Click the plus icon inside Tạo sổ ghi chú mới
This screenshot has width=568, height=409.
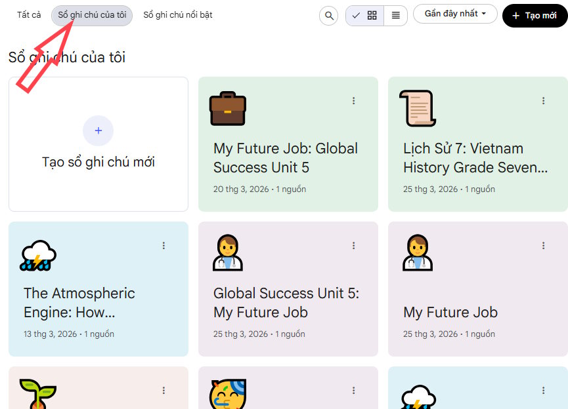[x=98, y=130]
